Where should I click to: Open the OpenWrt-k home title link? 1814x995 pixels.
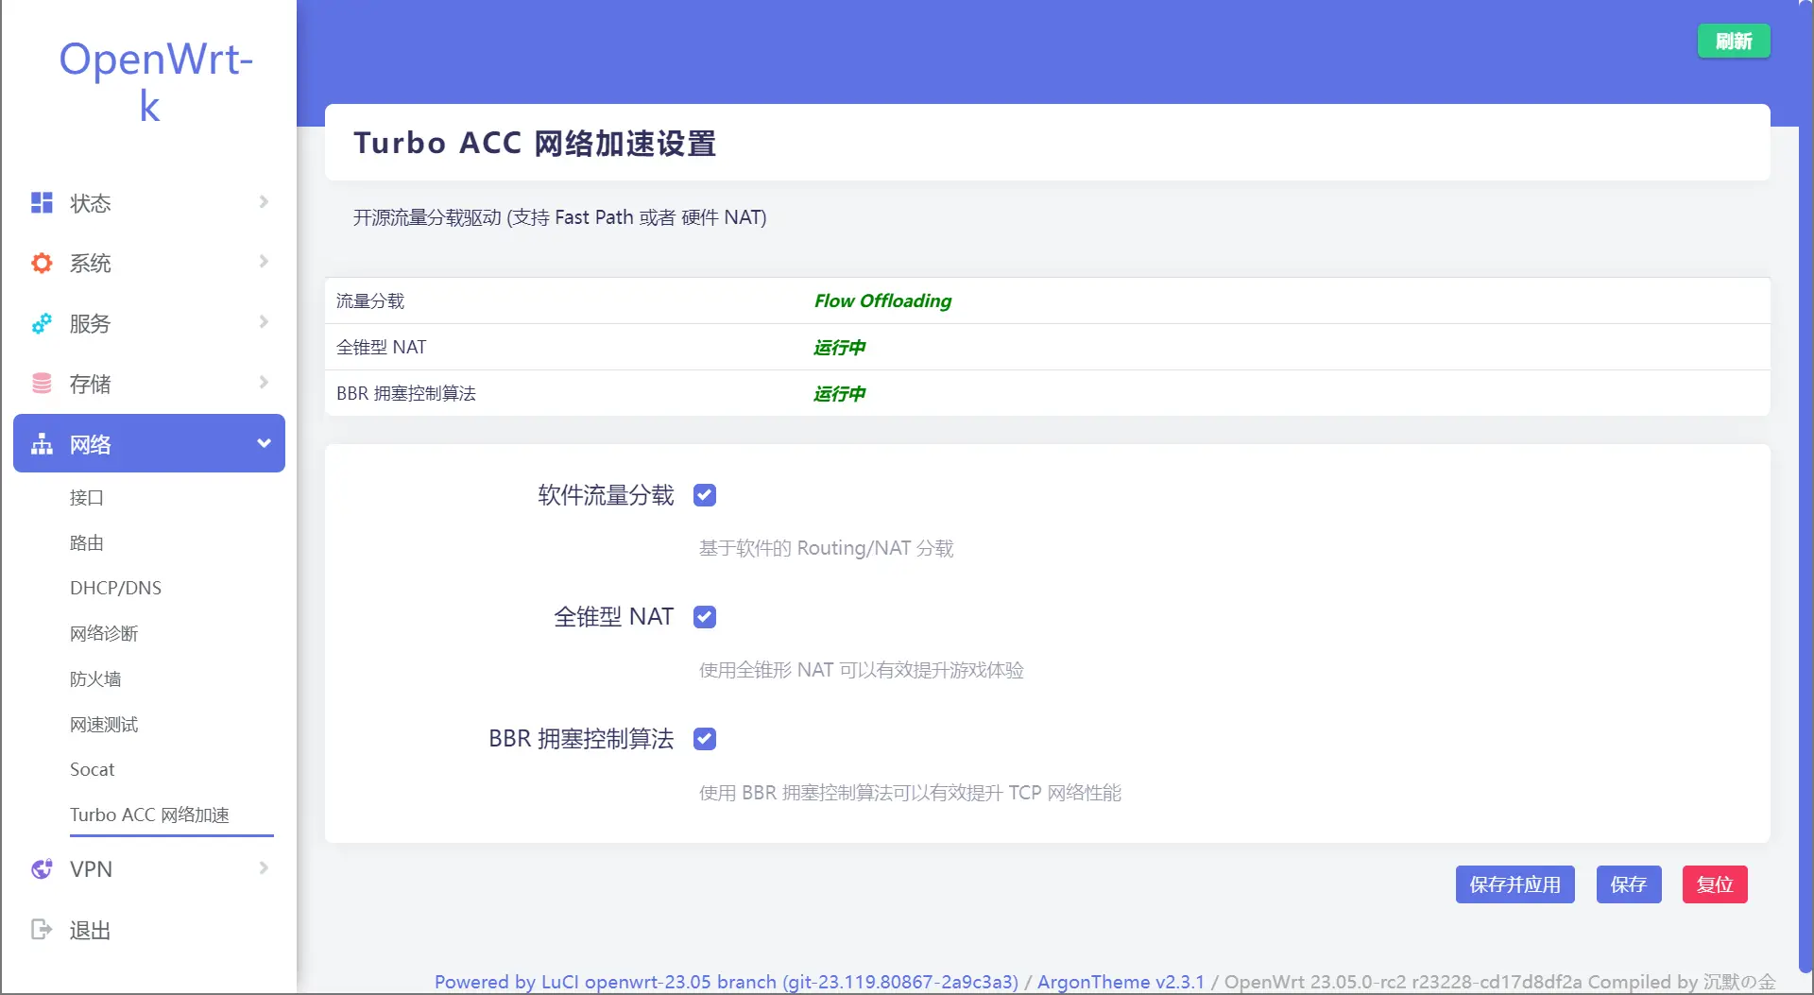156,82
